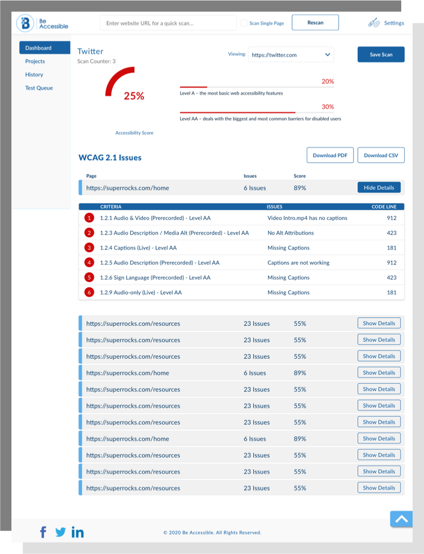Click Download PDF
Screen dimensions: 424x554
330,155
